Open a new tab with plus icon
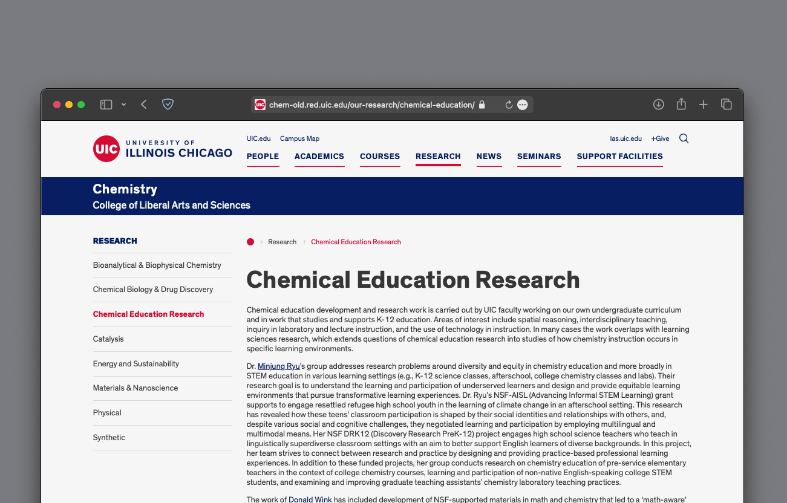Screen dimensions: 787x503 point(704,105)
